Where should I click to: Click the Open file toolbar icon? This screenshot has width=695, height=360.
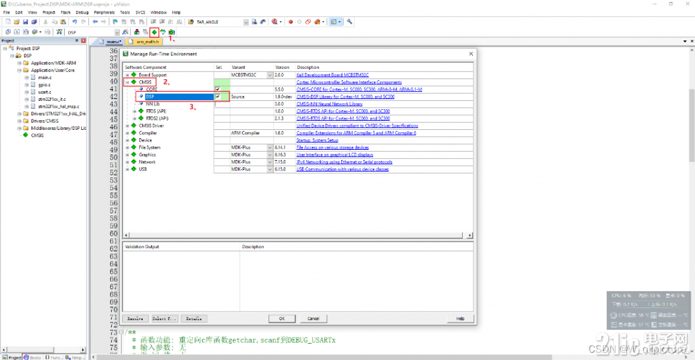16,22
